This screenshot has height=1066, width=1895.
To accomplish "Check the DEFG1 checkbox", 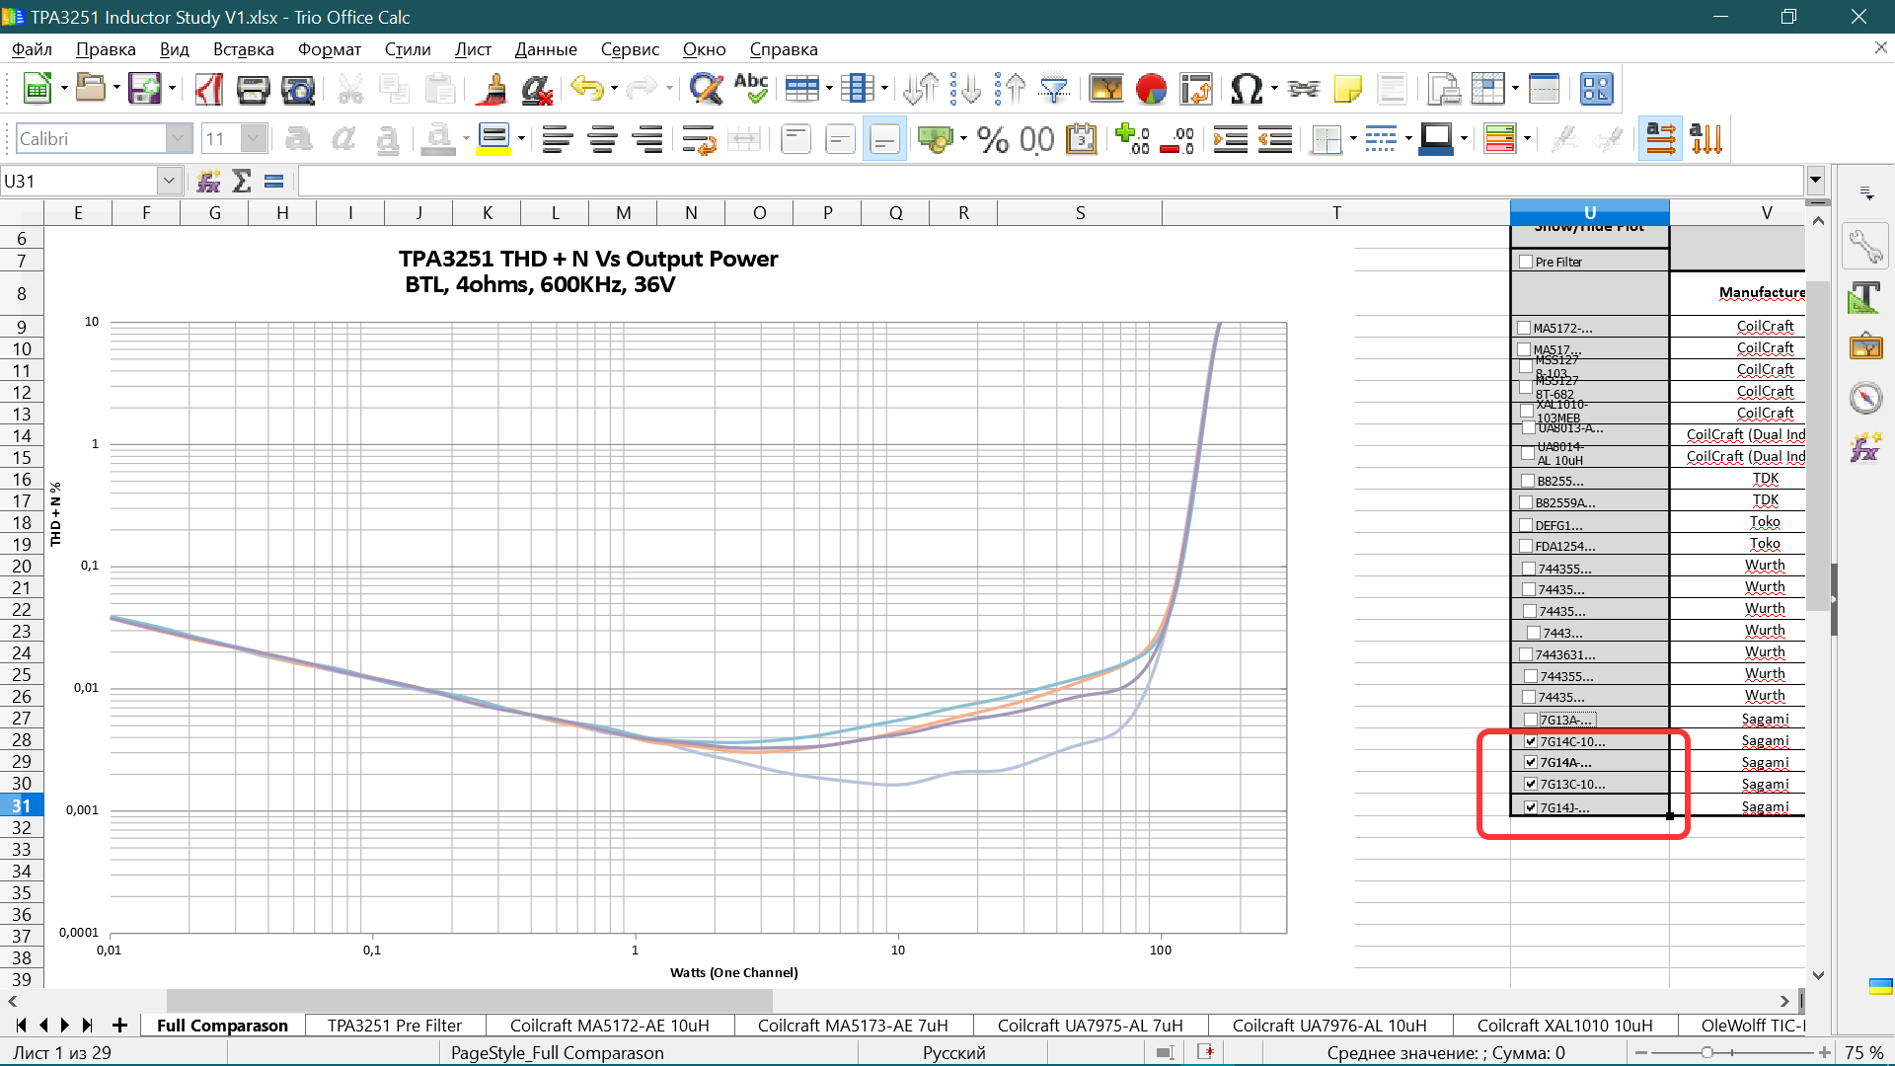I will (1526, 525).
